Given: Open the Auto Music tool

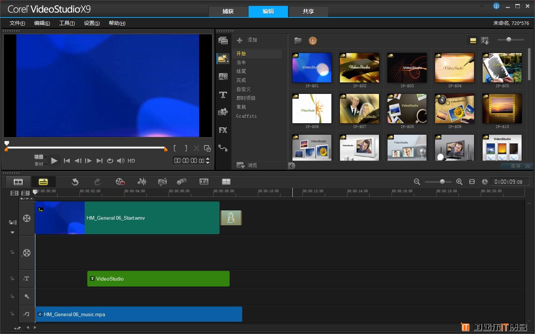Looking at the screenshot, I should coord(162,182).
